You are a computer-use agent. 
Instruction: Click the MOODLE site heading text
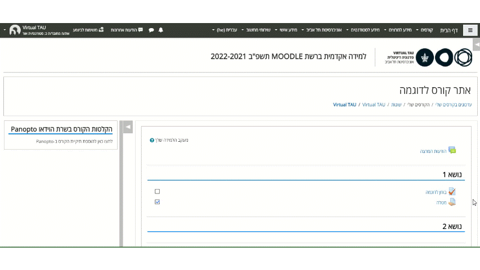(288, 56)
